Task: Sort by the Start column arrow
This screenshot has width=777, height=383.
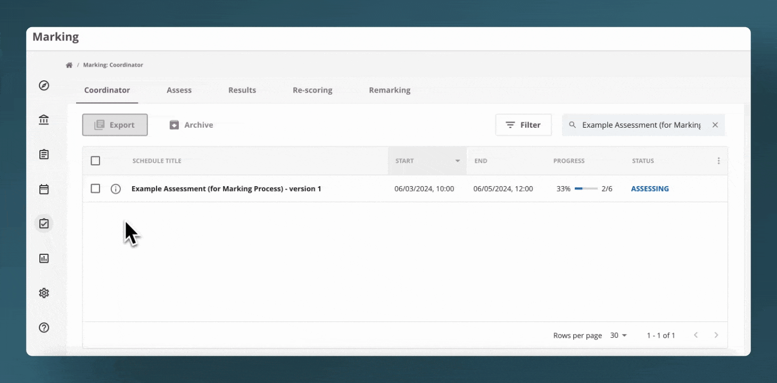Action: pos(458,161)
